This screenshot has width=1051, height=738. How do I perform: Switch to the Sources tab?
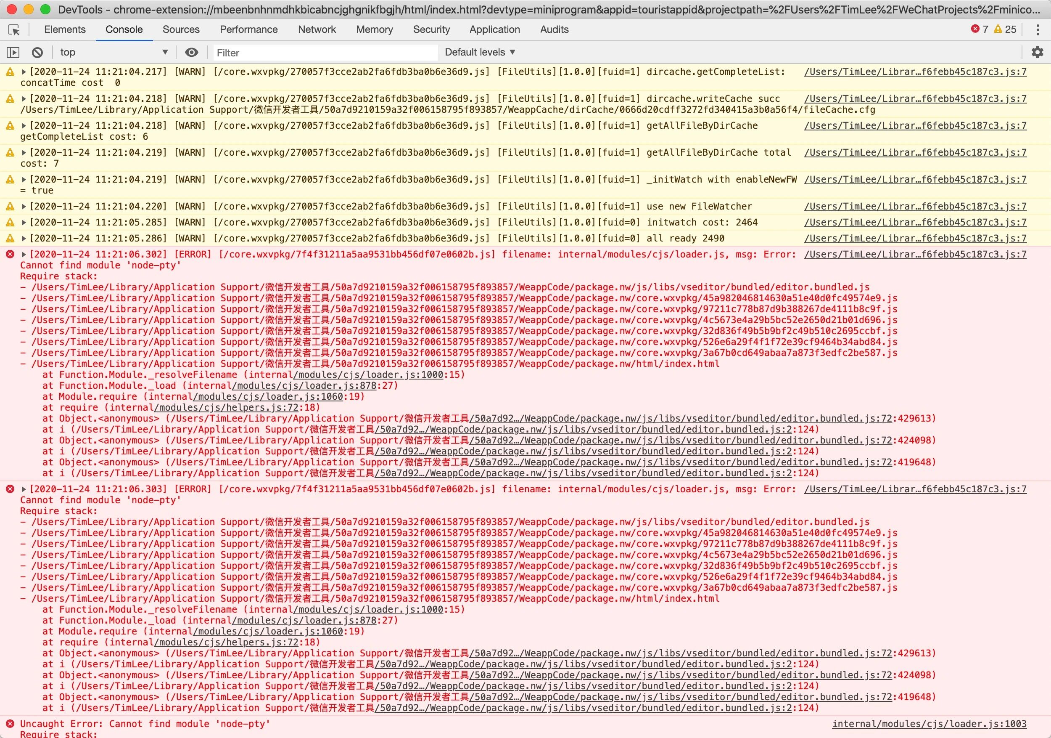181,29
